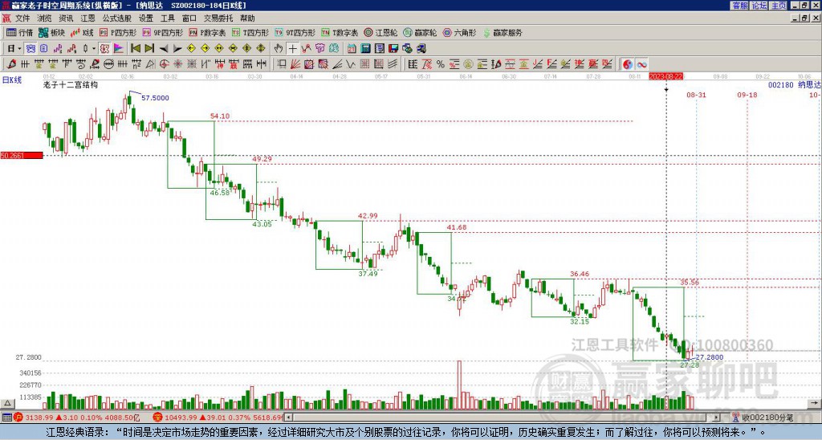This screenshot has height=440, width=822.
Task: Open the P数字表 tool
Action: pos(208,32)
